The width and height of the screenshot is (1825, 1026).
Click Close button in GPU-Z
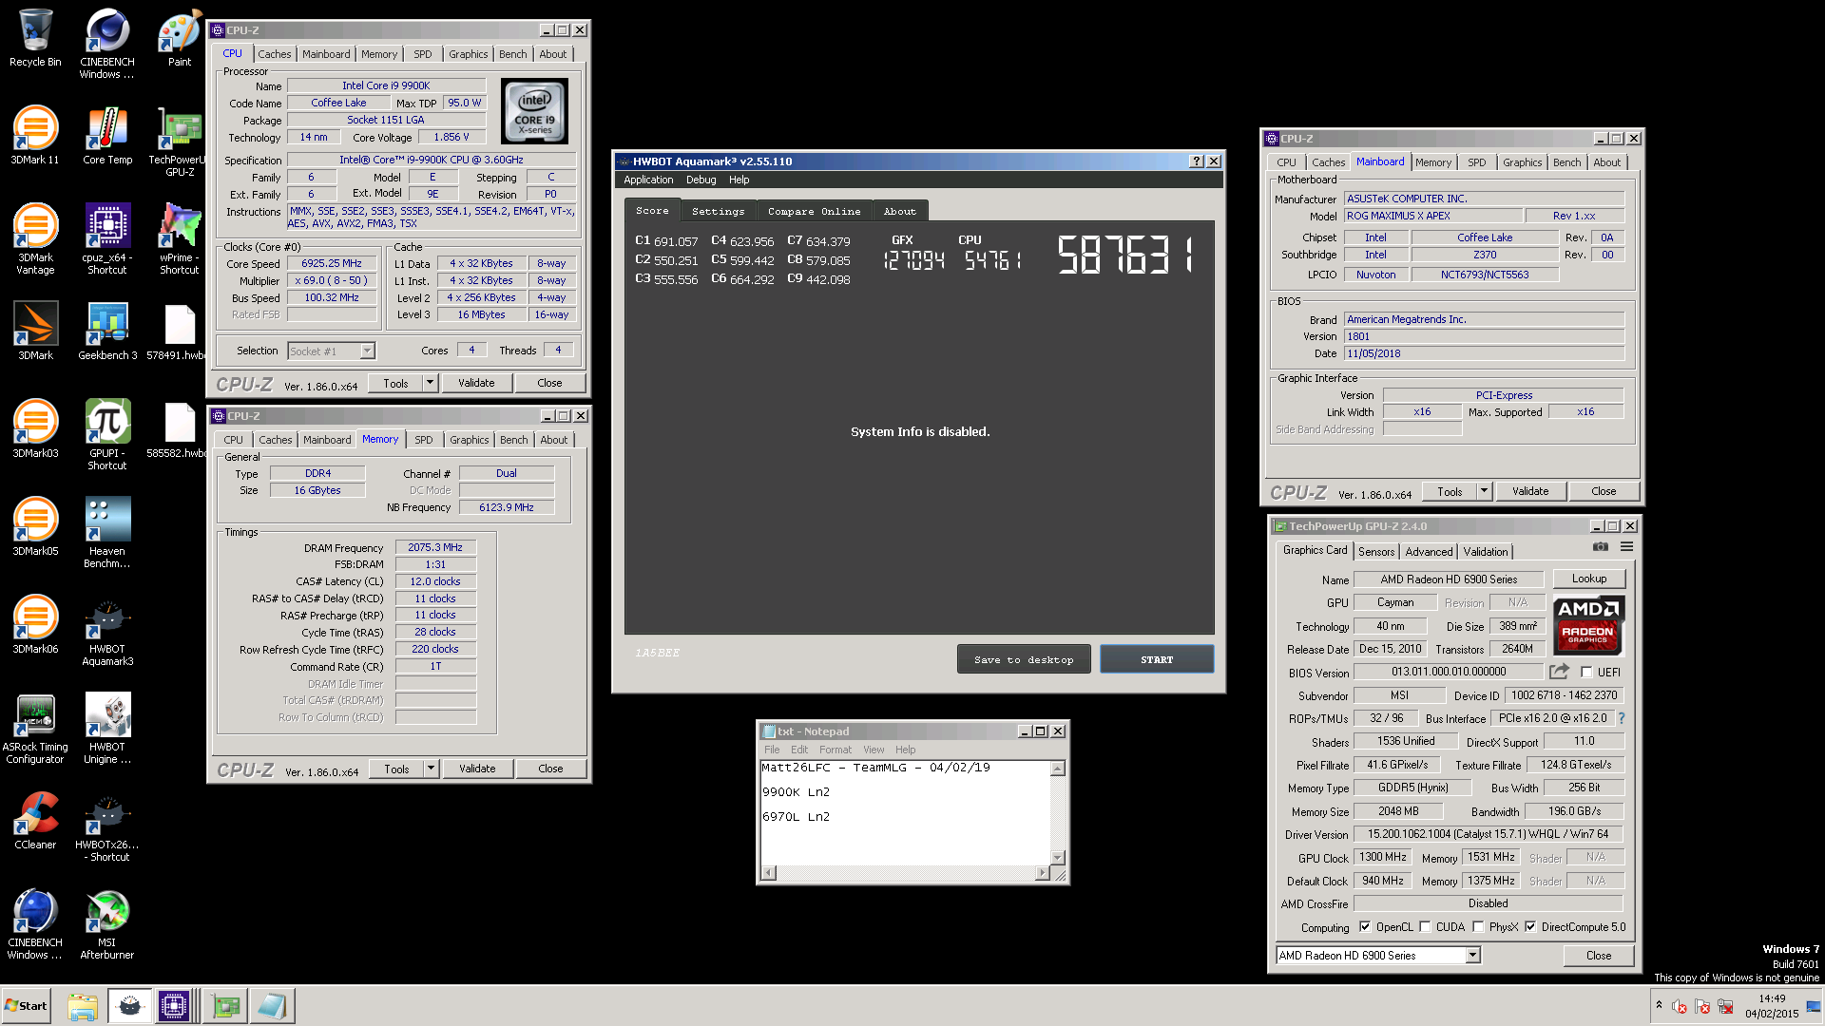(1598, 956)
